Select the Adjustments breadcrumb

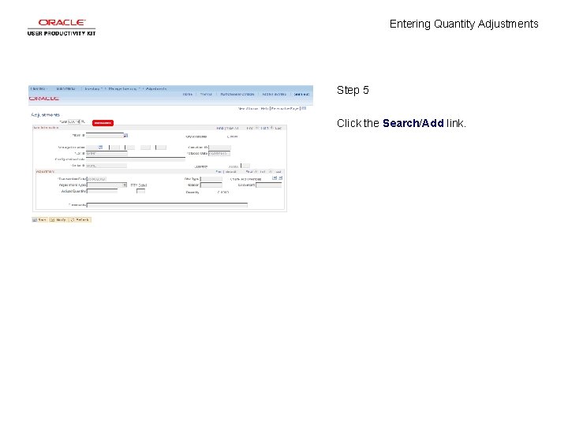coord(156,88)
